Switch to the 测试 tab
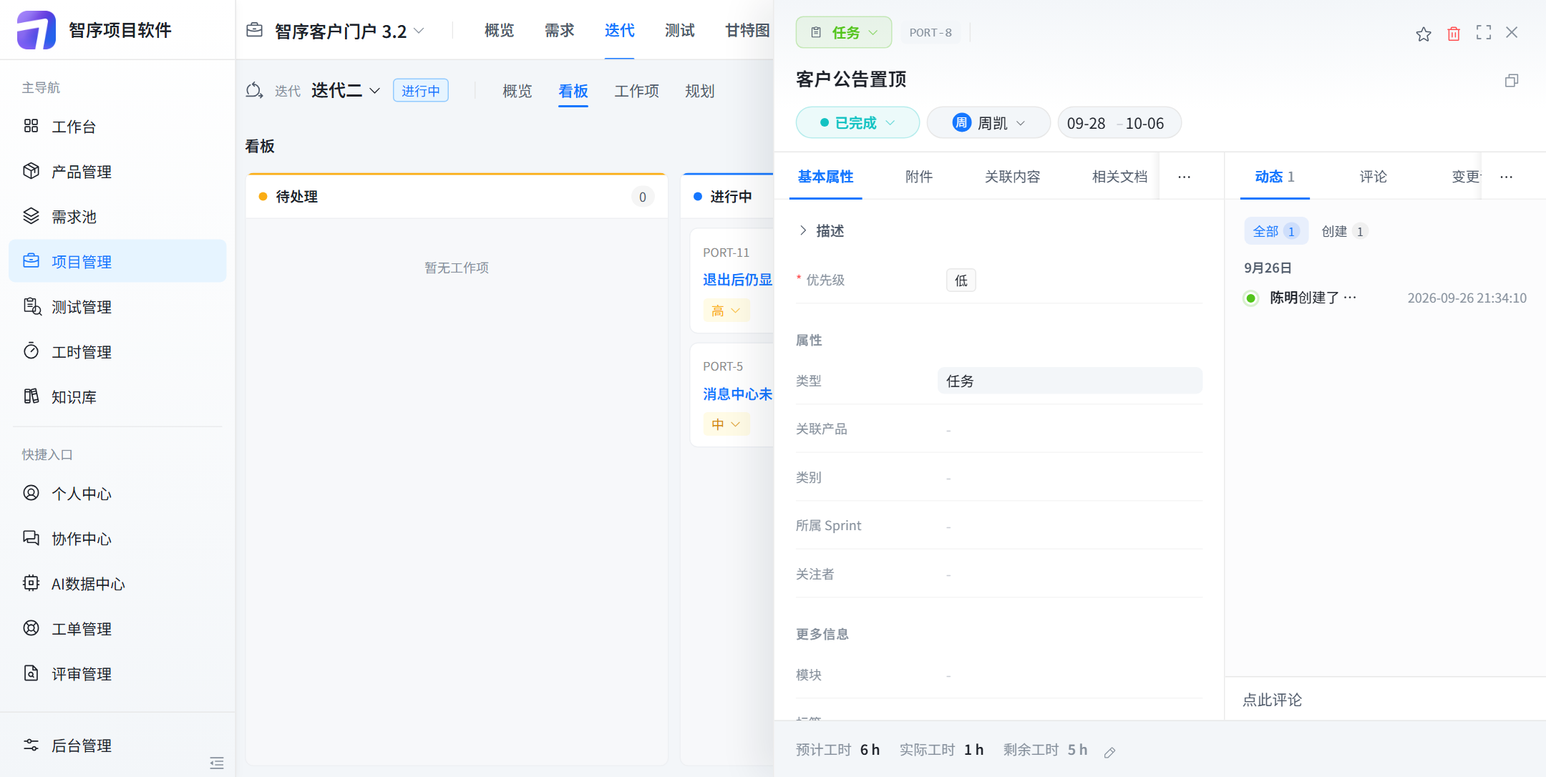The width and height of the screenshot is (1546, 777). (679, 30)
